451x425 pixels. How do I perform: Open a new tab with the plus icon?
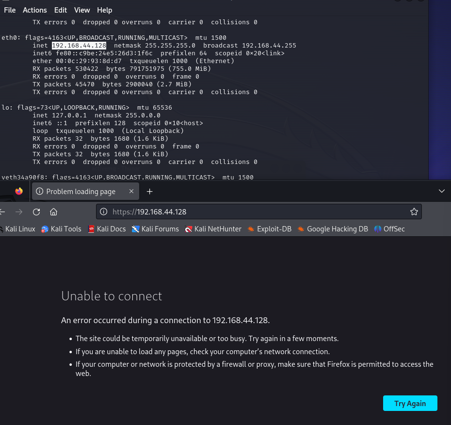149,191
